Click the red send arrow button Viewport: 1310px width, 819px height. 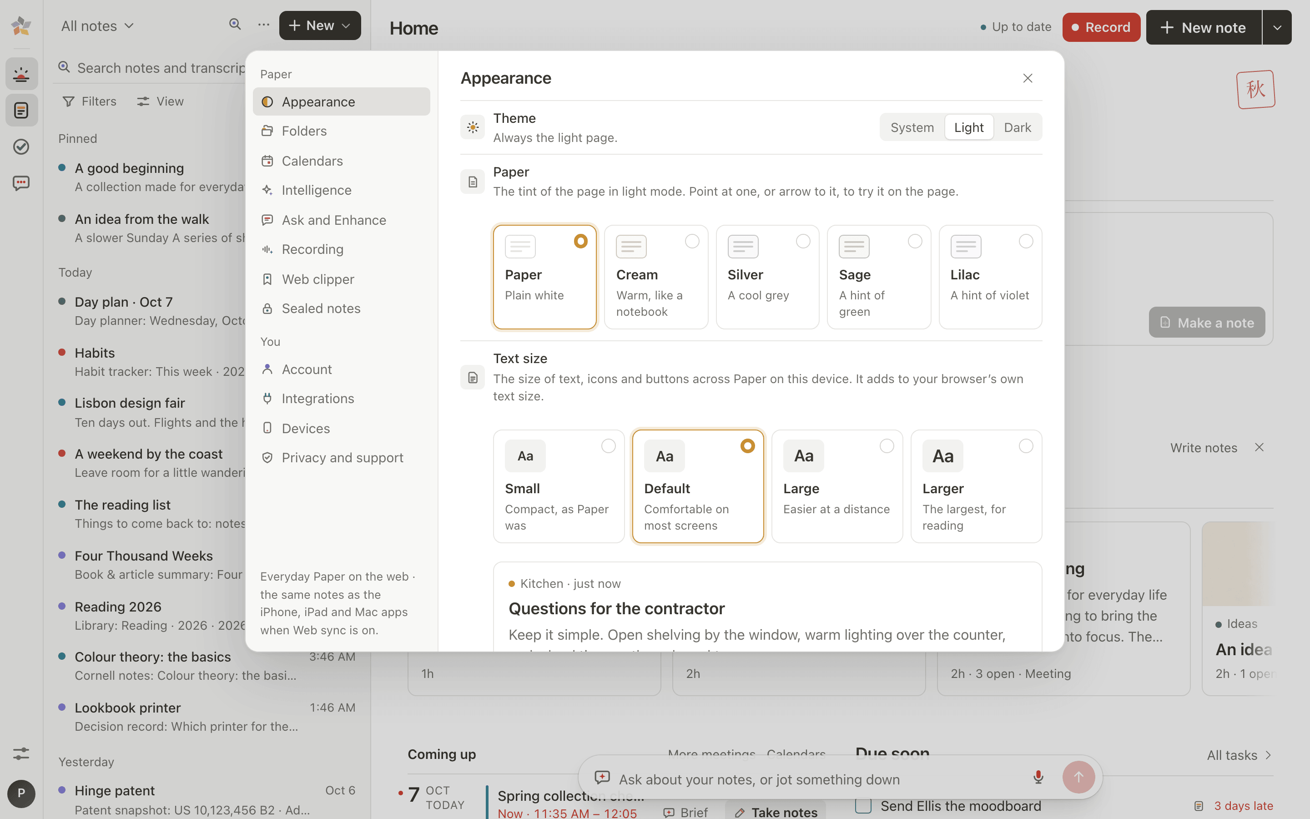pyautogui.click(x=1078, y=777)
